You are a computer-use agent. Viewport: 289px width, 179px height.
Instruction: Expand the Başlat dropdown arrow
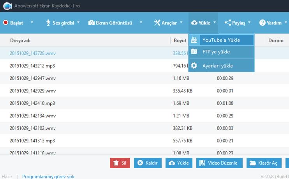coord(32,23)
